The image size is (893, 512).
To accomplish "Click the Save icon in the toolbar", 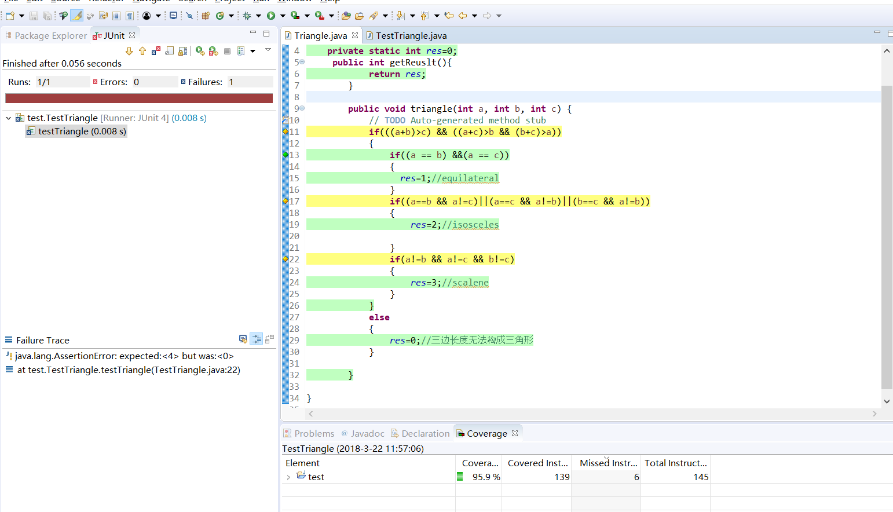I will tap(34, 16).
